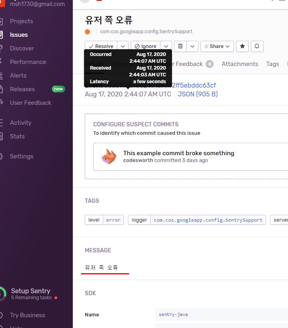Image resolution: width=288 pixels, height=328 pixels.
Task: Click the MESSAGE section heading
Action: pyautogui.click(x=98, y=250)
